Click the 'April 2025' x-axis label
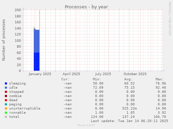Viewport: 173px width, 129px height. [x=71, y=74]
